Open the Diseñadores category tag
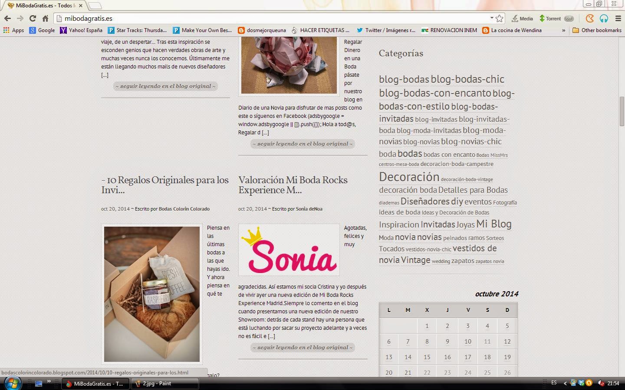 pyautogui.click(x=425, y=201)
